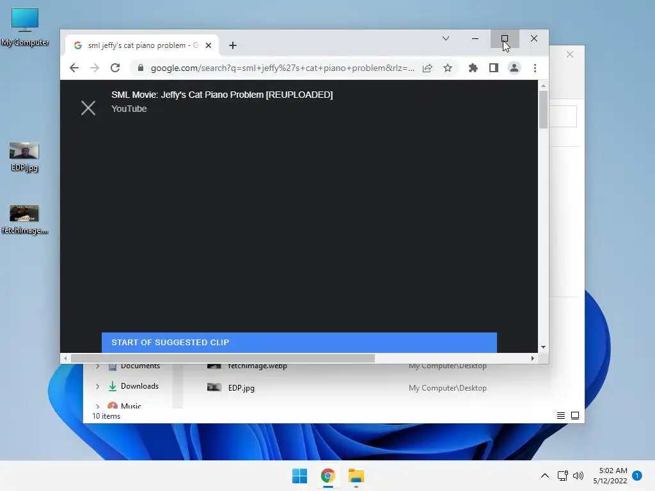Minimize the Chrome window
Screen dimensions: 655x491
click(475, 38)
